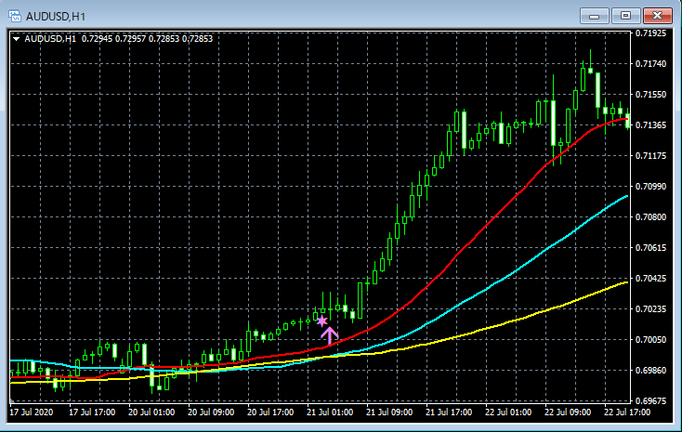Click the 20 Jul 01:00 time label
The width and height of the screenshot is (682, 432).
(x=151, y=412)
